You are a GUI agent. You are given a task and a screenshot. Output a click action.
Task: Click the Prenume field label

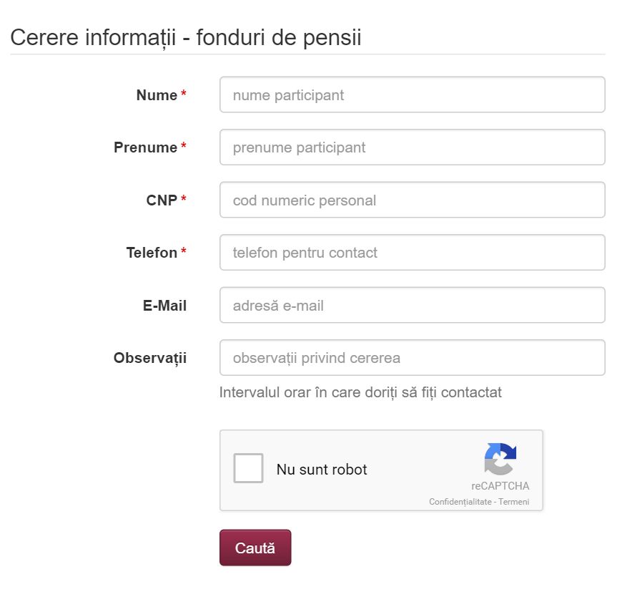click(146, 147)
